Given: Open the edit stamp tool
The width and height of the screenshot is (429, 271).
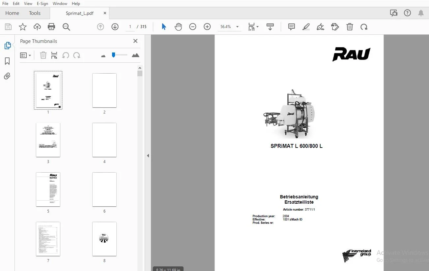Looking at the screenshot, I should 335,27.
